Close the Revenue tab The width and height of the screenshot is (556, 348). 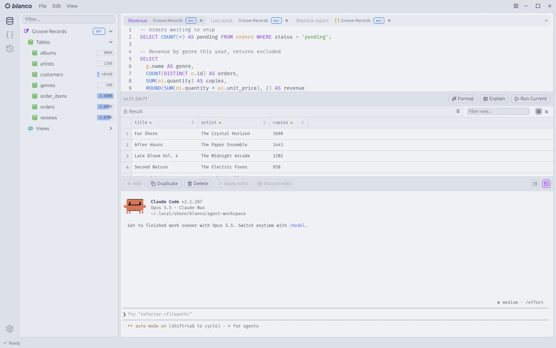(x=201, y=21)
